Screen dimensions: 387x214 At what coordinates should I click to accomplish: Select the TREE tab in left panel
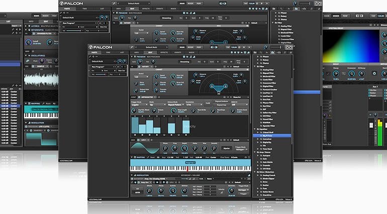(109, 52)
